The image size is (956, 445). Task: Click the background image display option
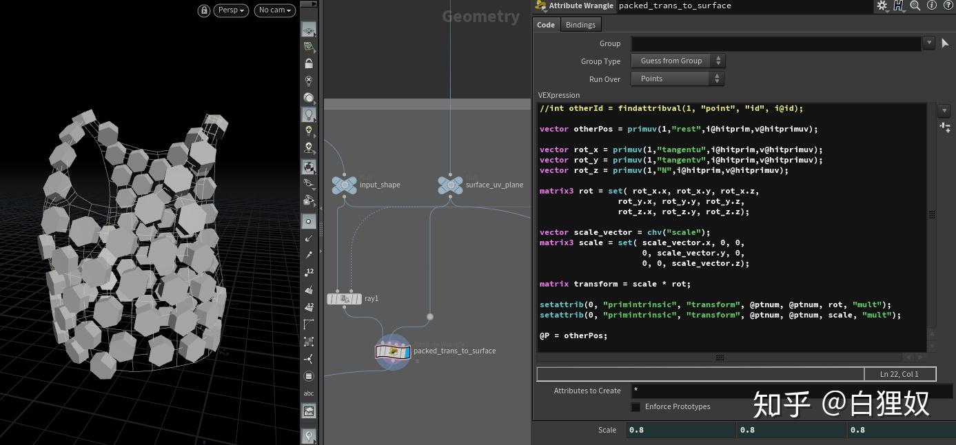click(x=309, y=411)
